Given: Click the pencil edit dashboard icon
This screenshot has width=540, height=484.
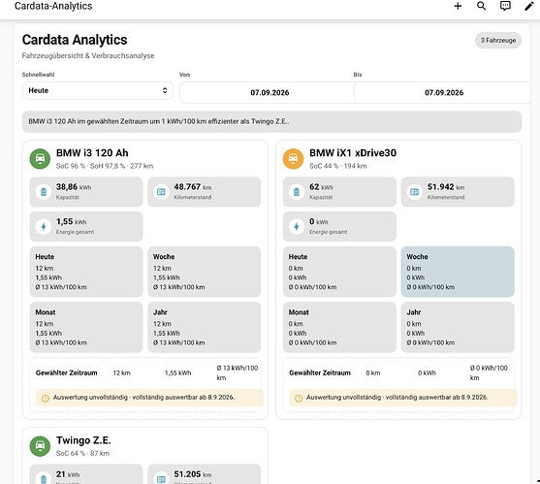Looking at the screenshot, I should (528, 6).
